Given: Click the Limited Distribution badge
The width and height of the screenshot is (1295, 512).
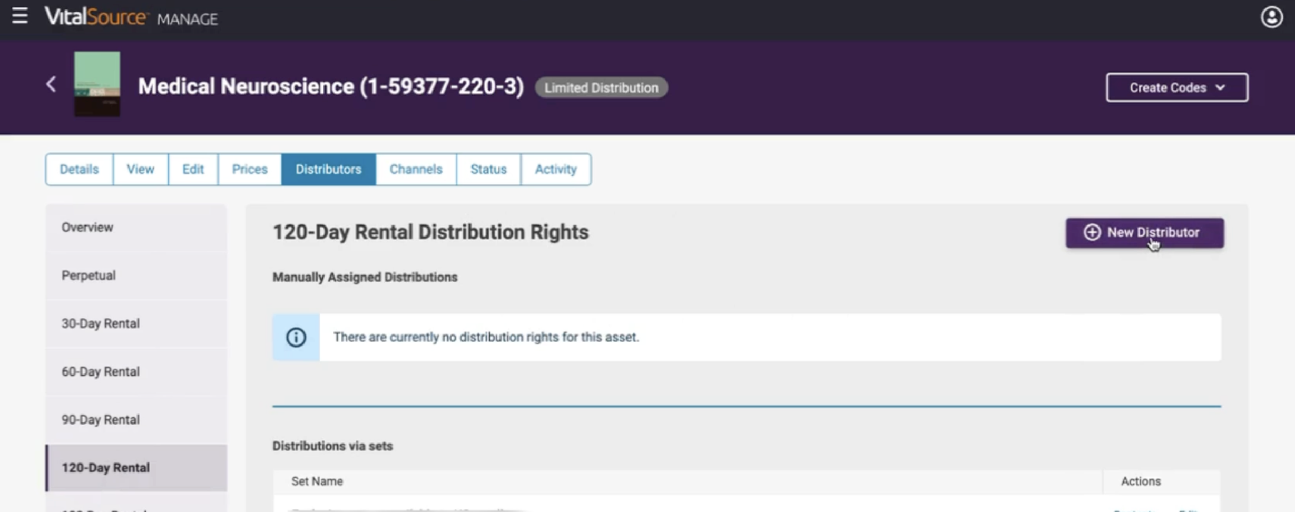Looking at the screenshot, I should pos(601,88).
